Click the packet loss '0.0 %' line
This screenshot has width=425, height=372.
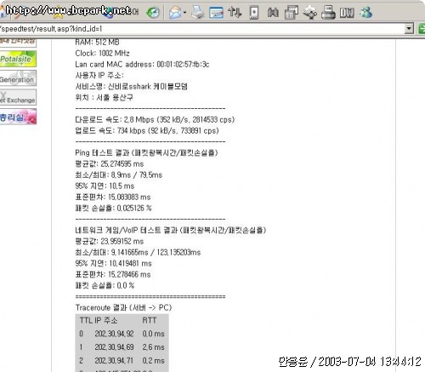pyautogui.click(x=105, y=286)
